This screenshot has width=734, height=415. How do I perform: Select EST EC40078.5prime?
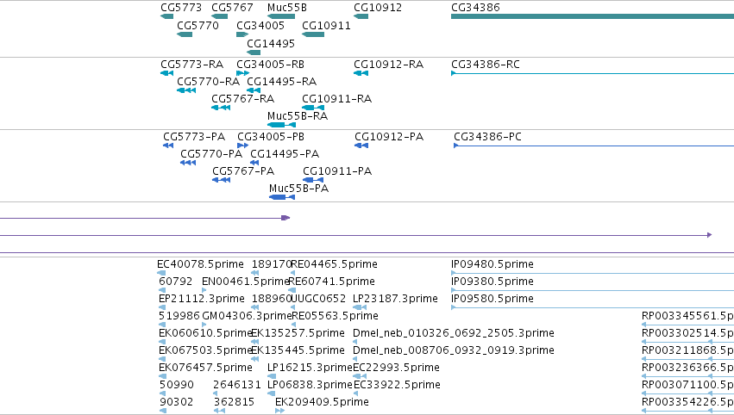[200, 264]
